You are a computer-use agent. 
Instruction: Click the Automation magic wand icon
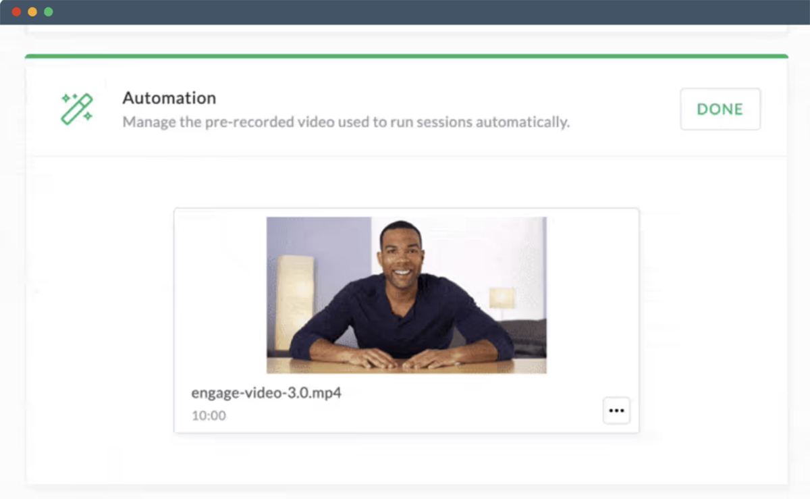point(76,109)
